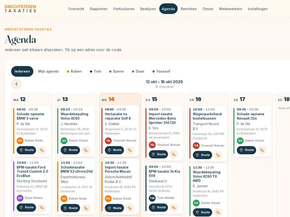Click address Berkenlaan 16 Krimpen
The width and height of the screenshot is (290, 217).
tap(77, 131)
